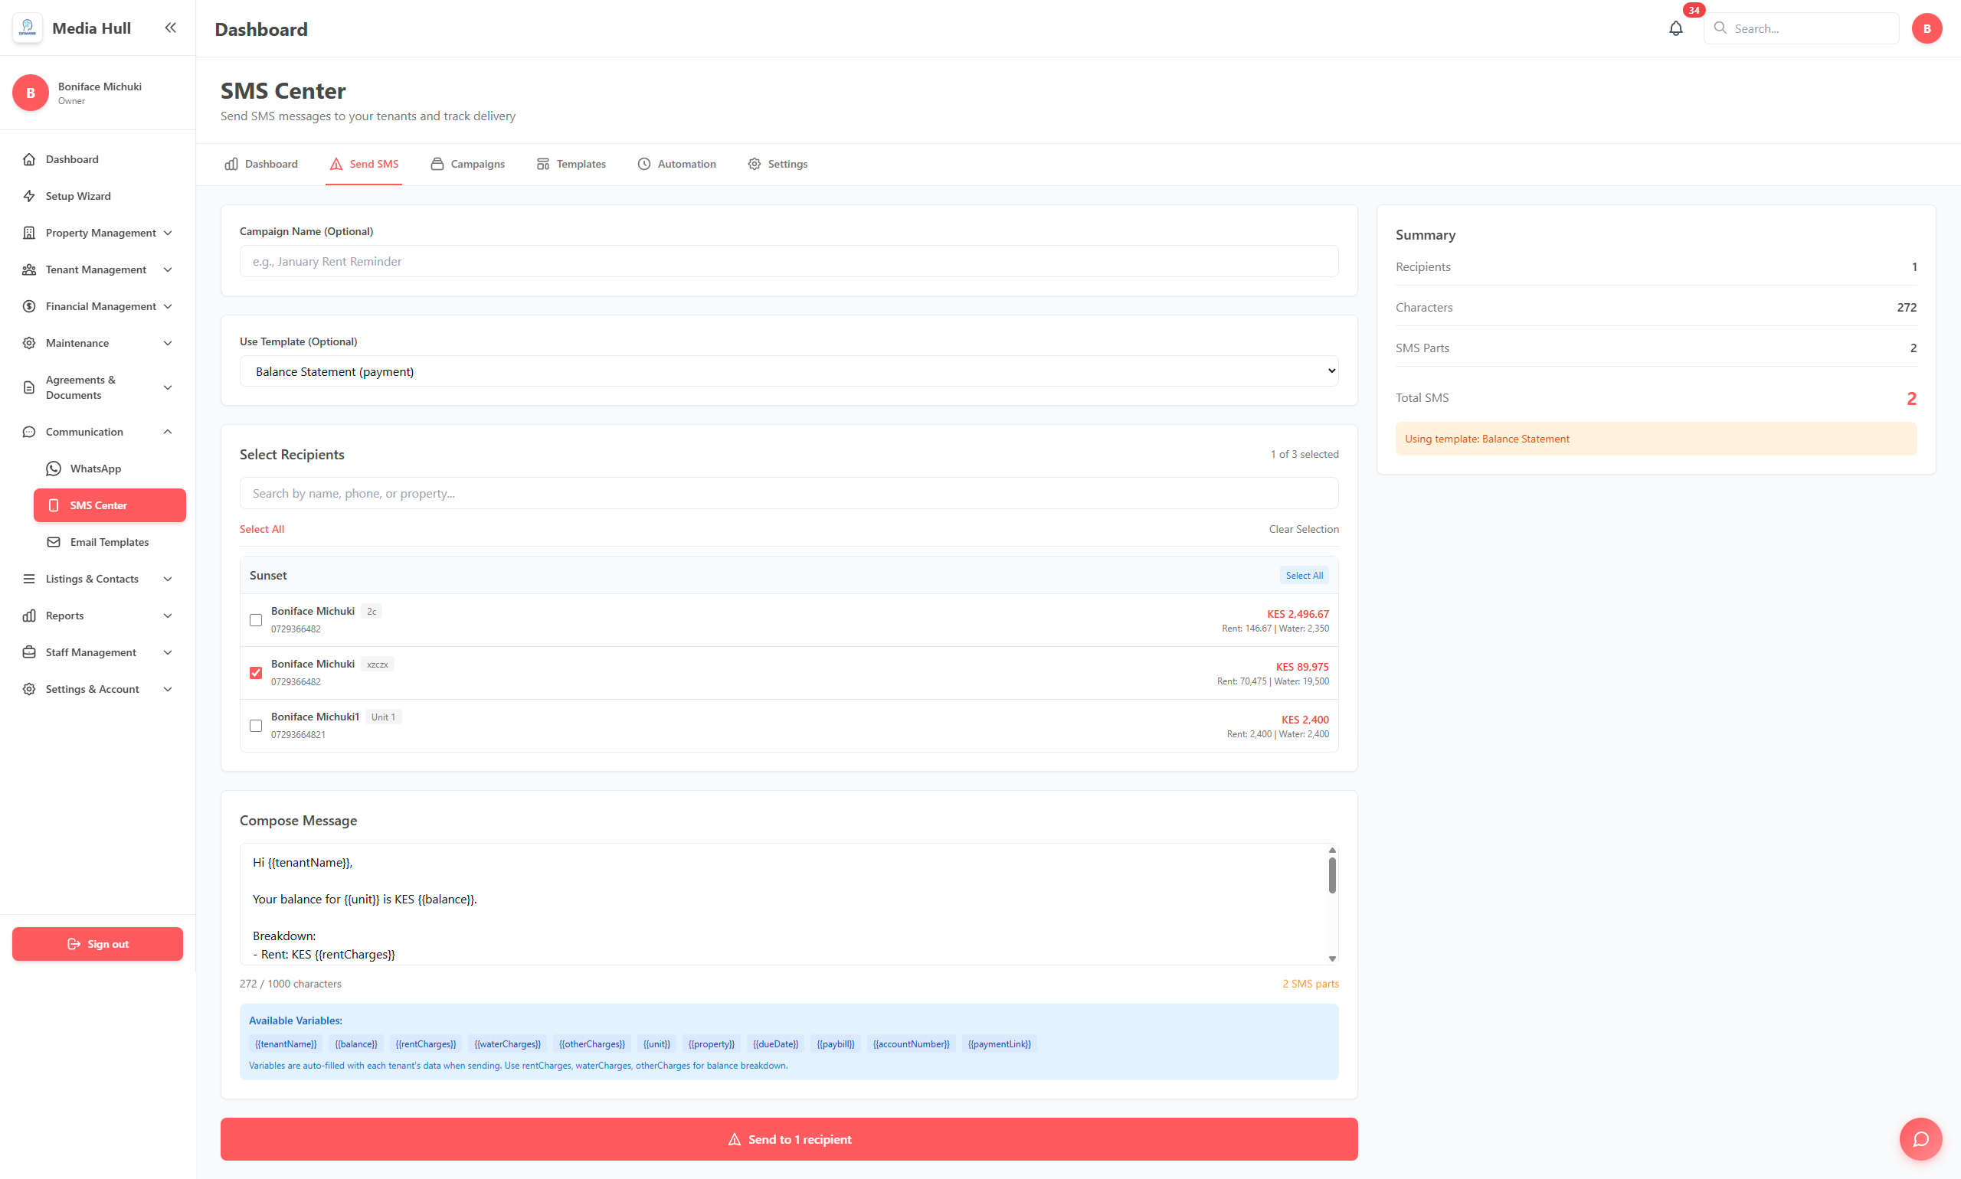1961x1179 pixels.
Task: Click the compose message scrollbar thumb
Action: 1331,875
